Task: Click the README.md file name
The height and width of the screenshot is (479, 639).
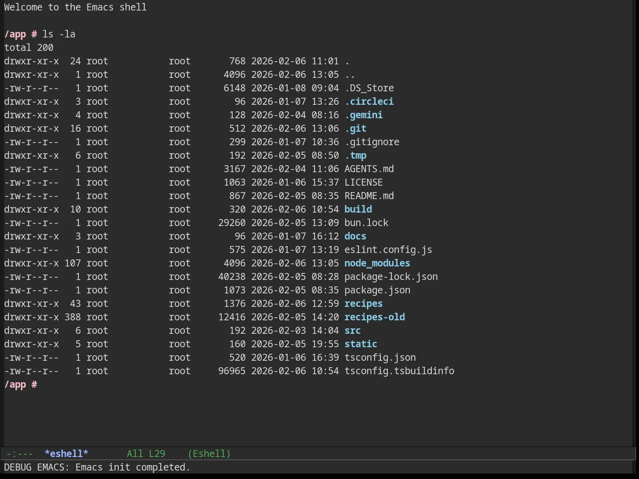Action: click(369, 196)
